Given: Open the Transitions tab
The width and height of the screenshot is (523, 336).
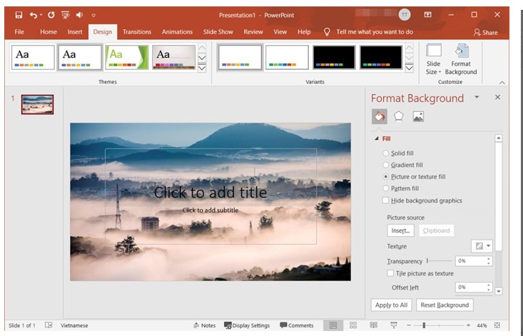Looking at the screenshot, I should click(136, 32).
